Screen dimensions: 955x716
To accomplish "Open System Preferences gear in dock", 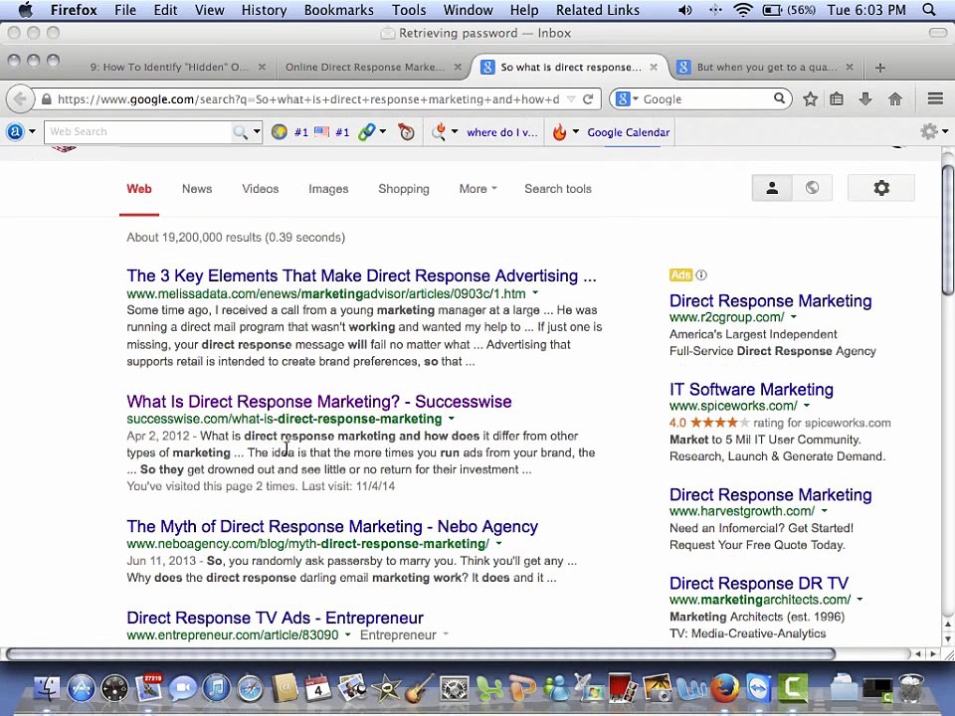I will coord(454,688).
